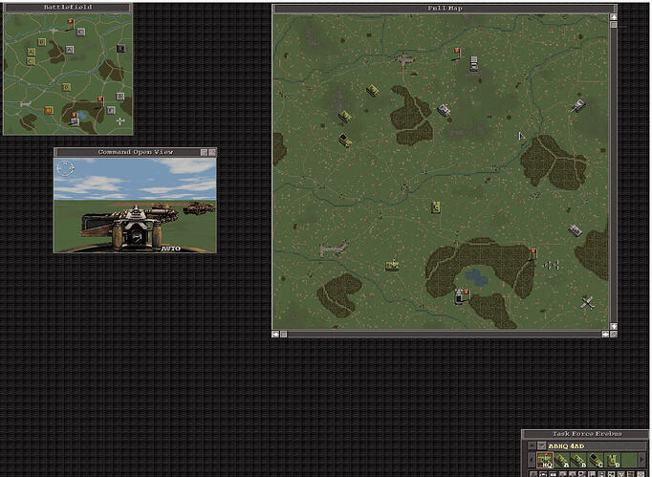Click the down arrow of Full Map scrollbar
The image size is (652, 477).
(x=614, y=327)
